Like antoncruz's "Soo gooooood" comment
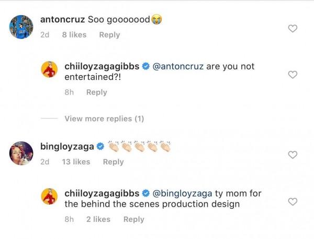Viewport: 314px width, 239px height. point(293,29)
